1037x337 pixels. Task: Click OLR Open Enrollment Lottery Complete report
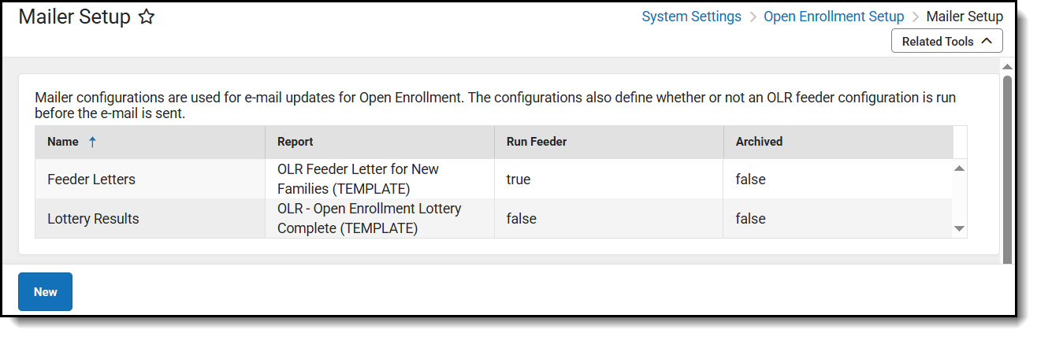(x=369, y=219)
